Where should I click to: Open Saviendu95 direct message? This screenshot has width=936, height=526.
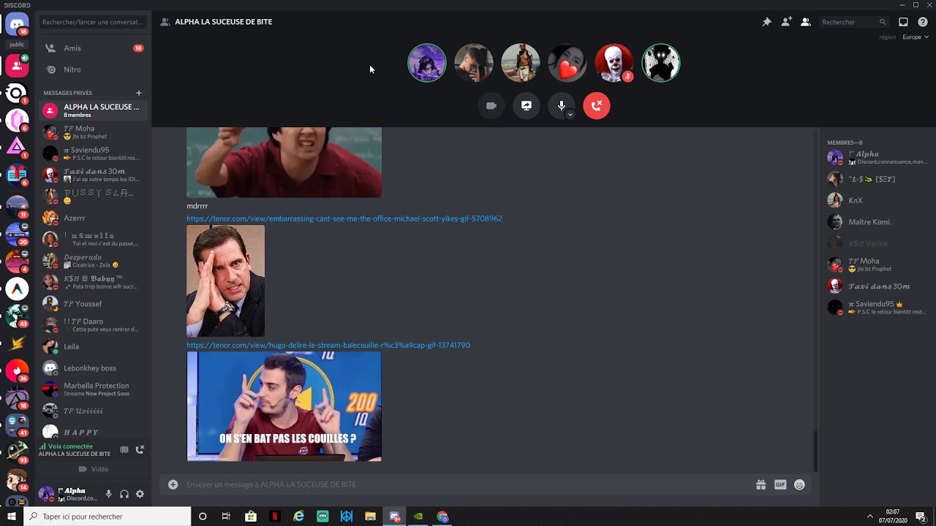pos(93,153)
